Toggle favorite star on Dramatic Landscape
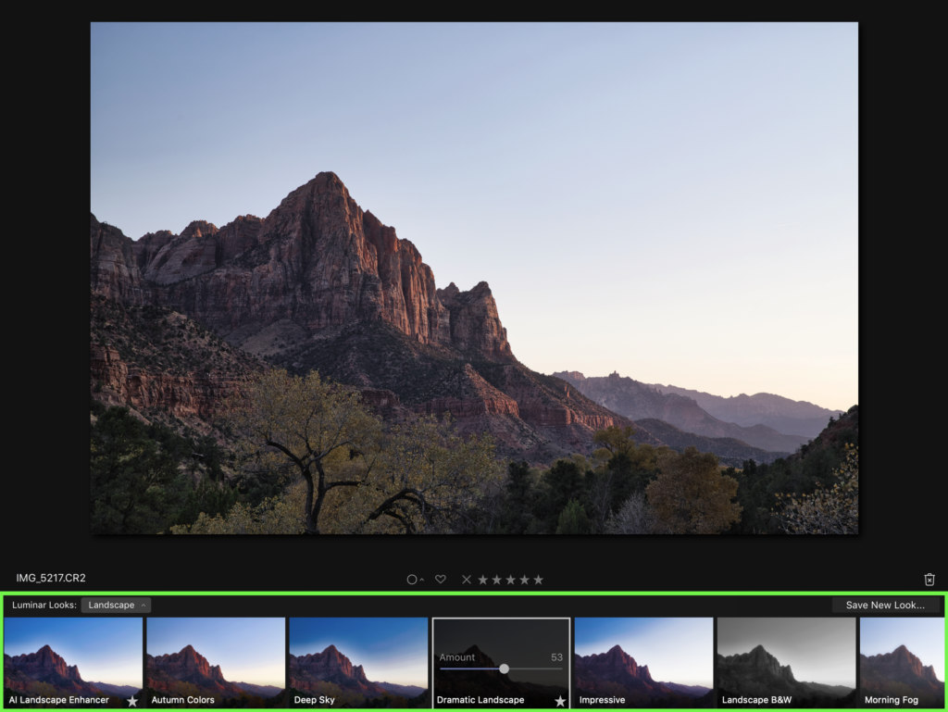This screenshot has height=712, width=948. point(560,701)
